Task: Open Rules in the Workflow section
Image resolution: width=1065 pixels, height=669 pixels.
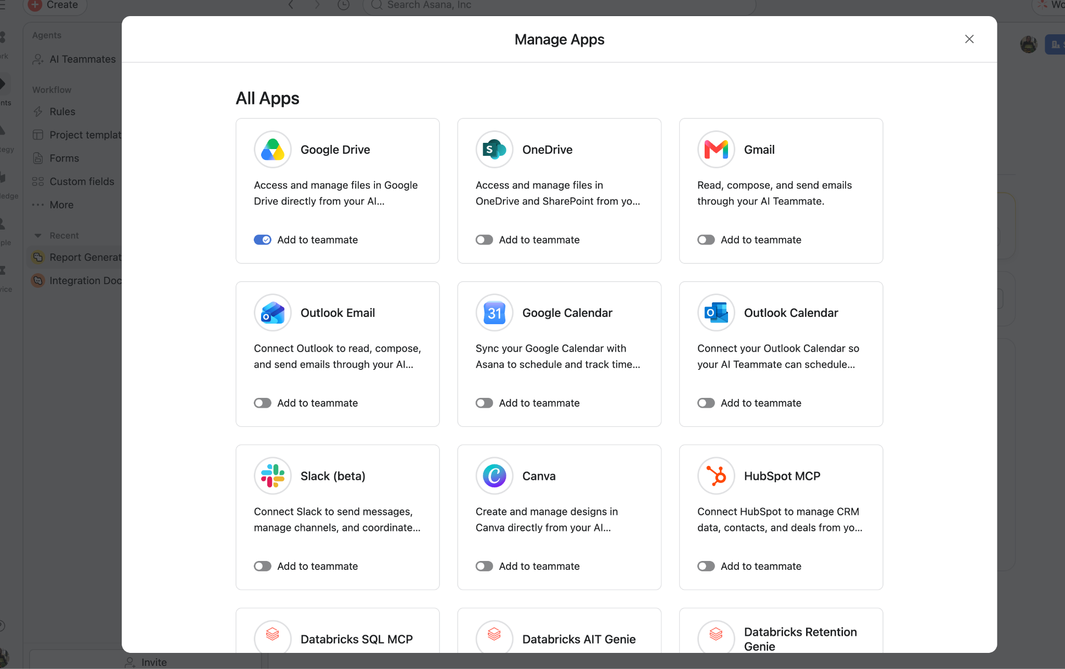Action: [75, 112]
